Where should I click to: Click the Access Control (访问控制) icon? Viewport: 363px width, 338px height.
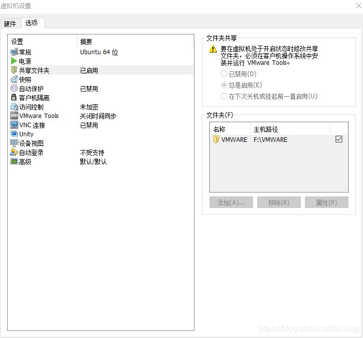coord(14,107)
